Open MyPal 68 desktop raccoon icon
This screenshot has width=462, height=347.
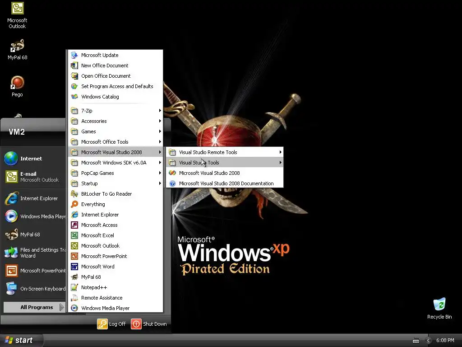point(17,46)
